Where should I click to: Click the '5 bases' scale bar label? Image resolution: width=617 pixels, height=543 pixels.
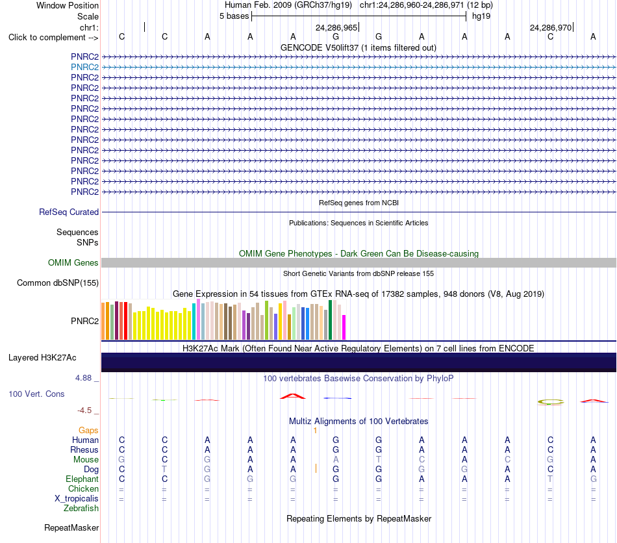coord(234,16)
